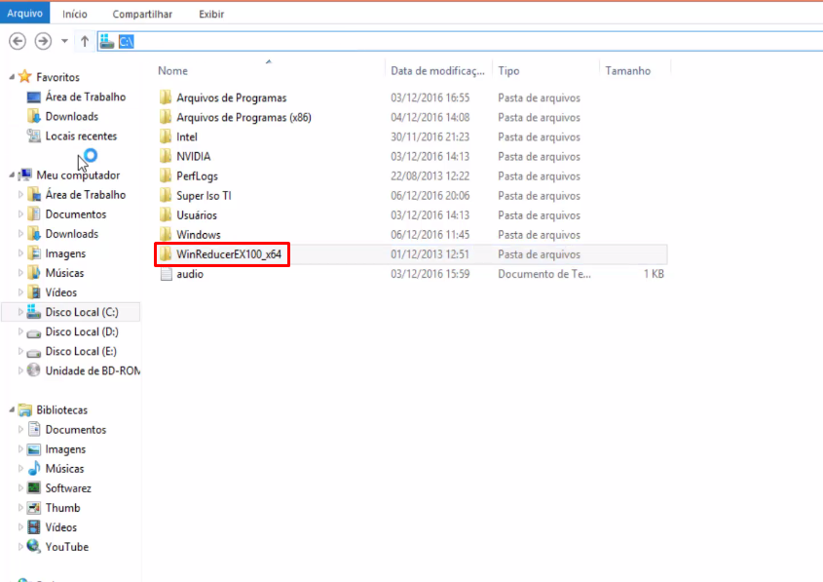This screenshot has height=582, width=823.
Task: Select the Arquivos de Programas folder icon
Action: pos(166,97)
